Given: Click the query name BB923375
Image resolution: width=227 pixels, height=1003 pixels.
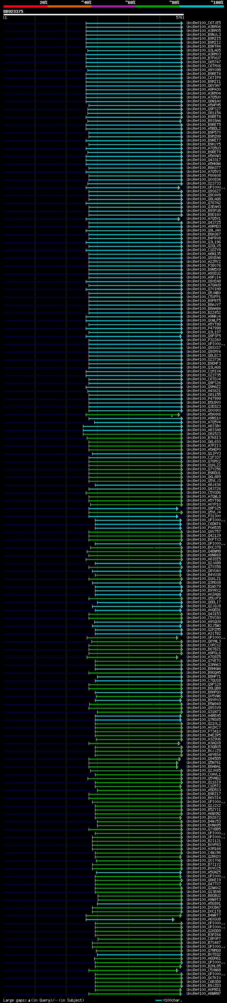Looking at the screenshot, I should pyautogui.click(x=13, y=11).
